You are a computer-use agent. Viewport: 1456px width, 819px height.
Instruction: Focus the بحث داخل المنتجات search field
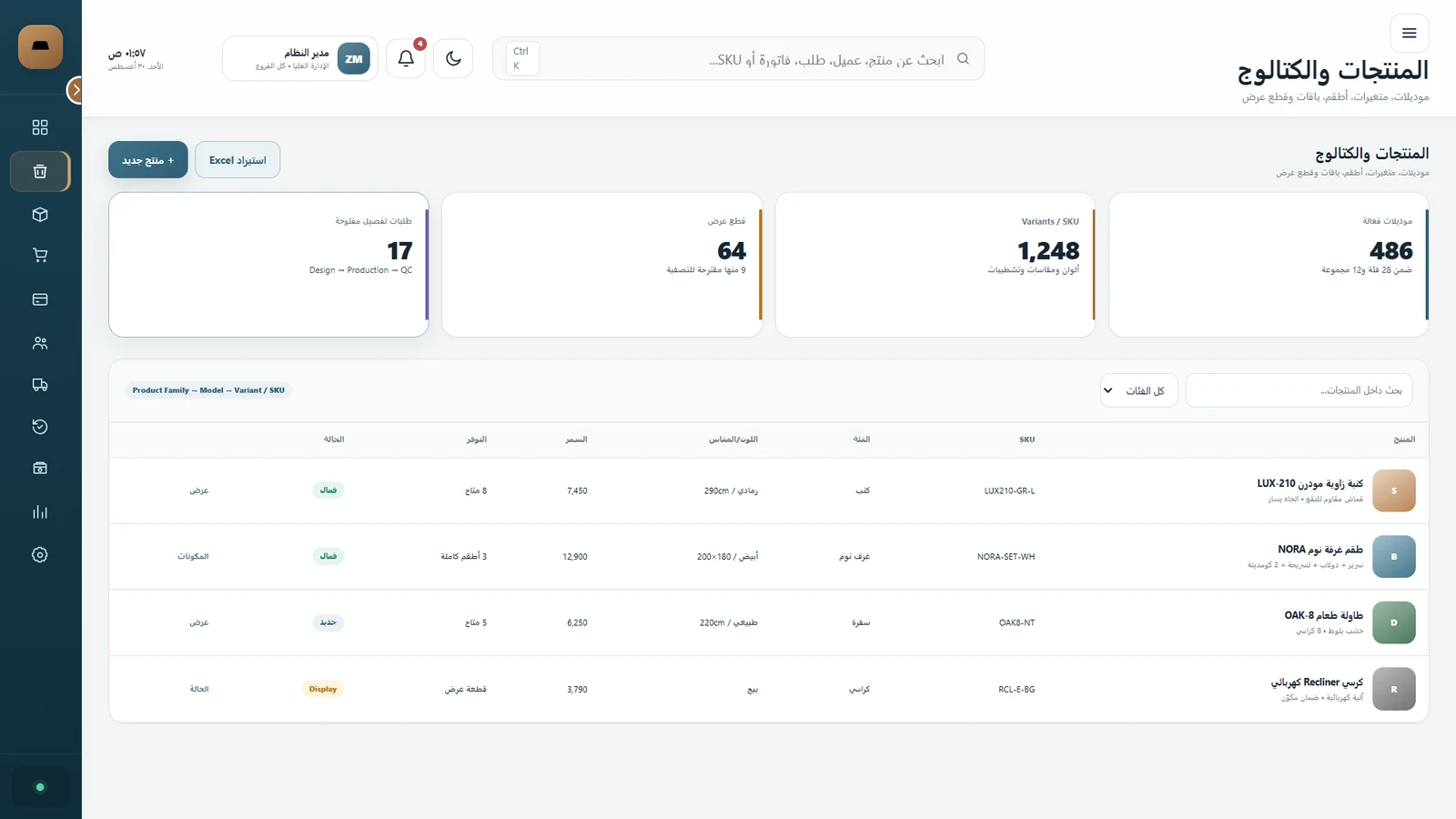click(x=1299, y=390)
